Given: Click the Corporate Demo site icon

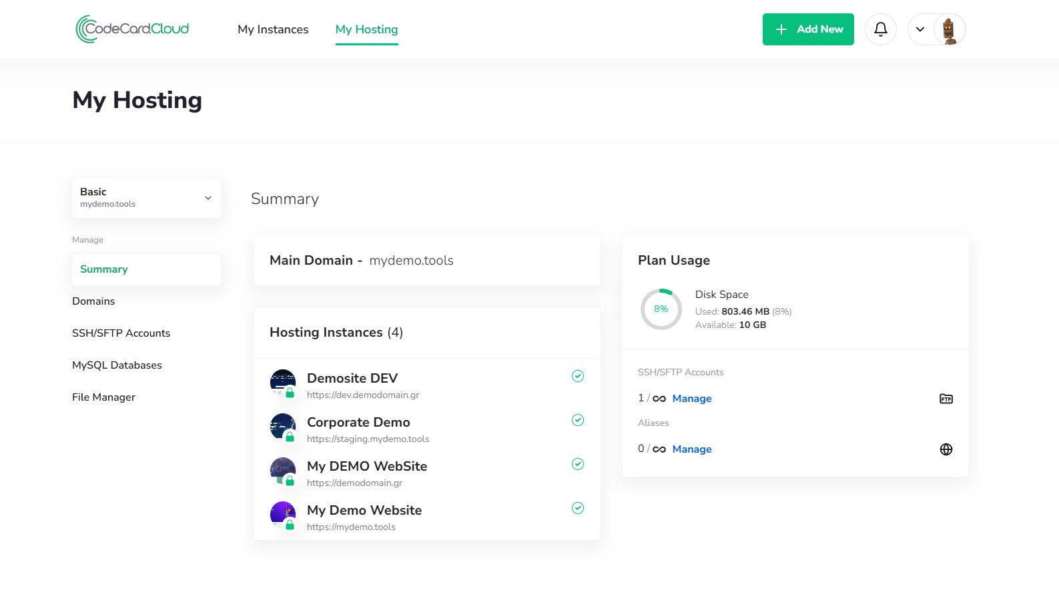Looking at the screenshot, I should 283,427.
